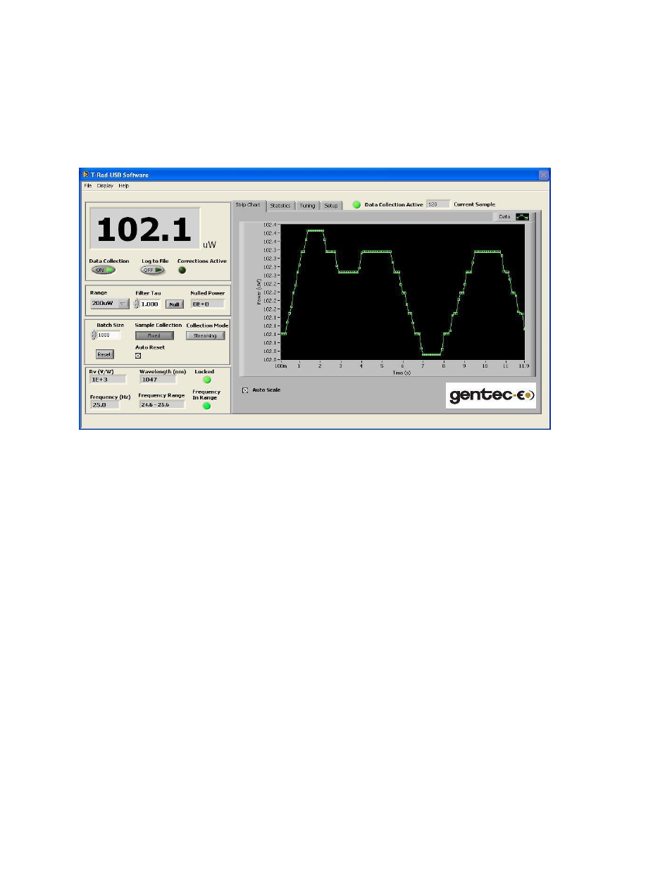Click the '100m' x-axis start value
The image size is (672, 870).
280,366
